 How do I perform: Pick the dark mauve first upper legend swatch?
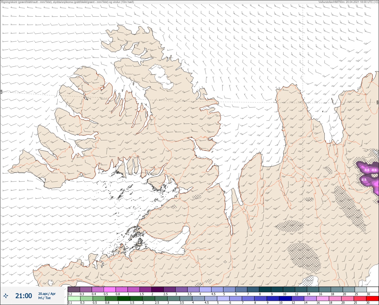pyautogui.click(x=74, y=289)
